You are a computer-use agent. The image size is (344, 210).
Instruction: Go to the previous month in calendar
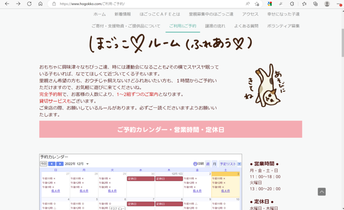(52, 164)
